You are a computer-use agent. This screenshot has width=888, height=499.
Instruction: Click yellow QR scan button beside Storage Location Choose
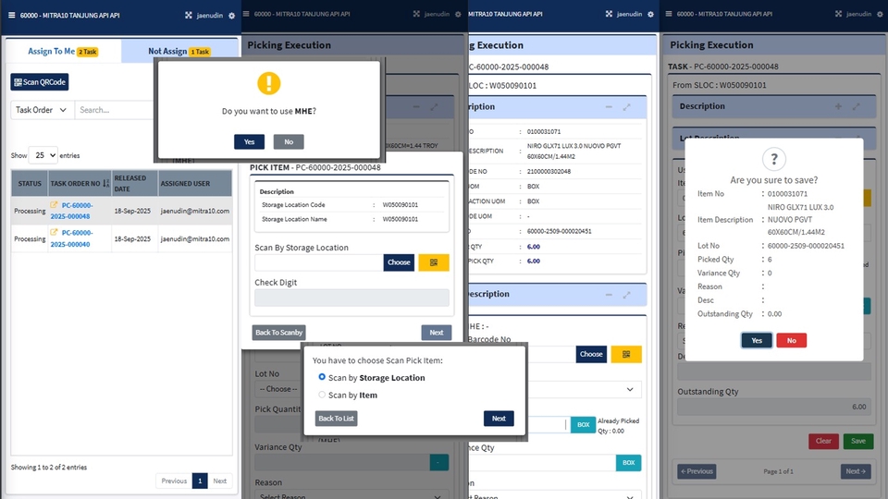[434, 262]
